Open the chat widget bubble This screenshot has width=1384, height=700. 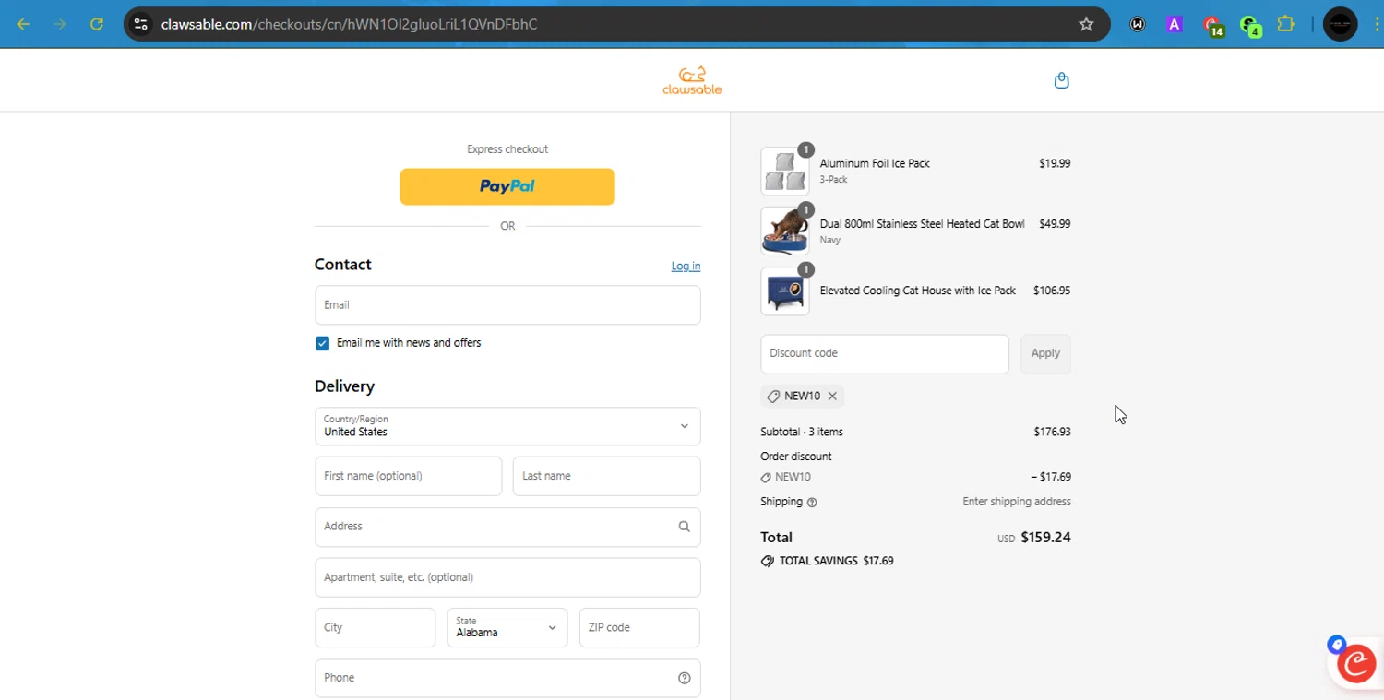(1355, 662)
